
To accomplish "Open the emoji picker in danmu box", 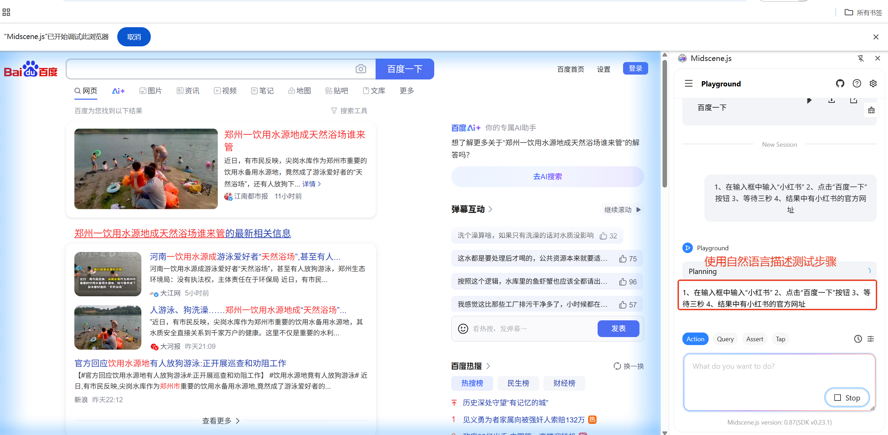I will [x=463, y=329].
